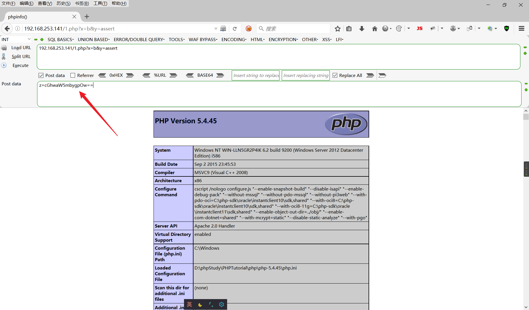This screenshot has width=529, height=310.
Task: Click the Execute play icon
Action: (x=4, y=65)
